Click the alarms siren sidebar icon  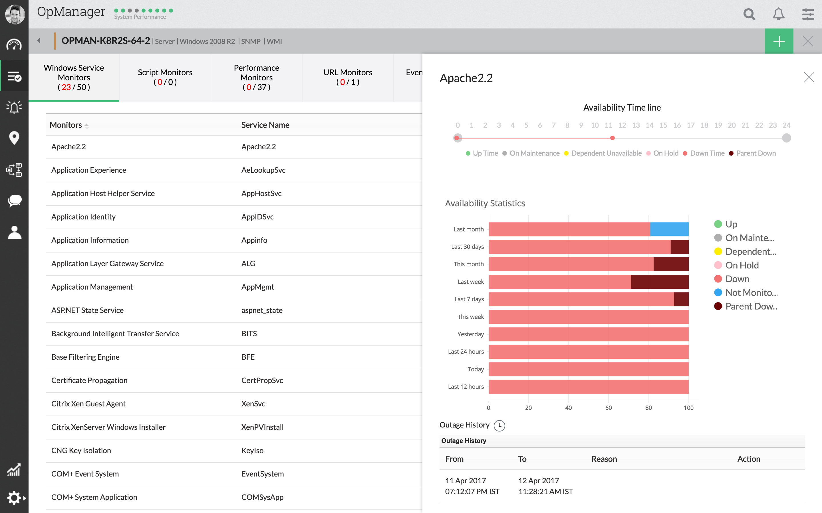point(14,107)
